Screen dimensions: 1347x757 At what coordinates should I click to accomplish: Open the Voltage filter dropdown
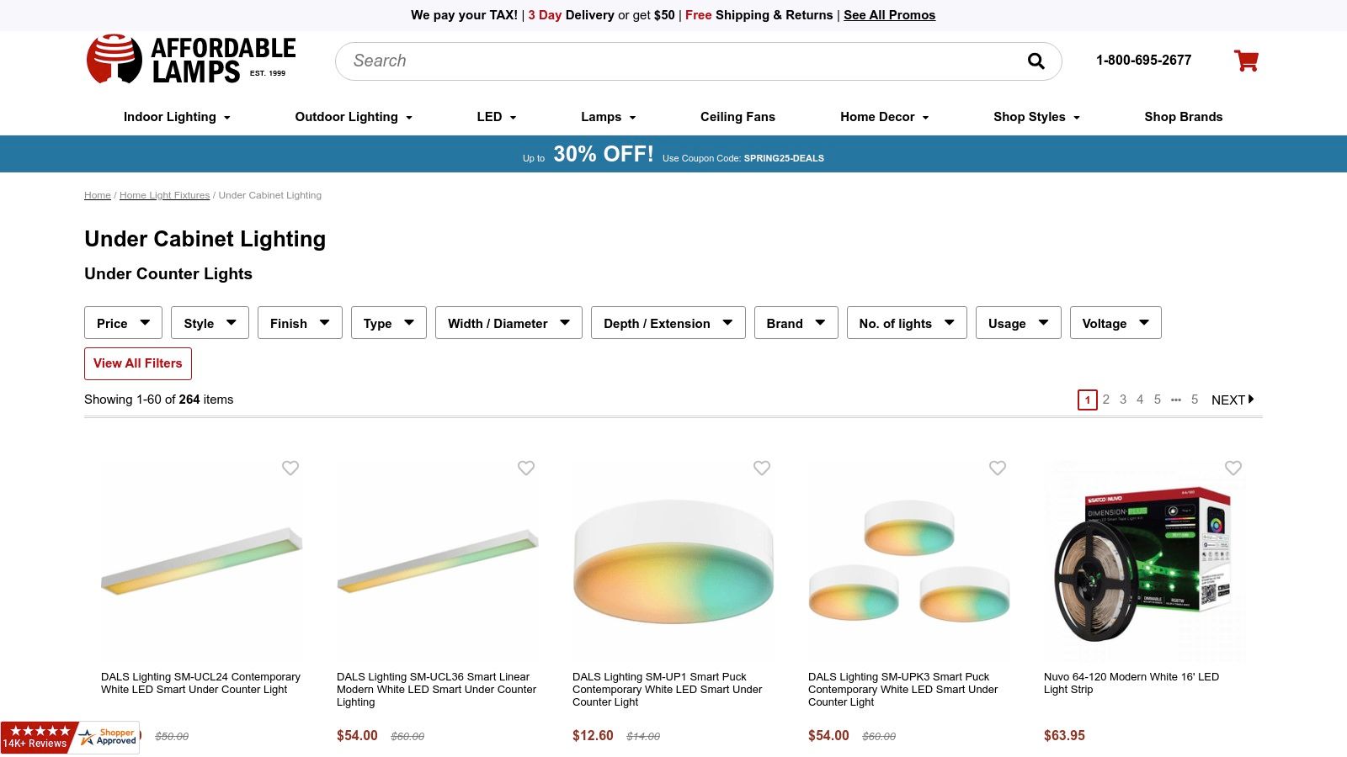coord(1115,323)
